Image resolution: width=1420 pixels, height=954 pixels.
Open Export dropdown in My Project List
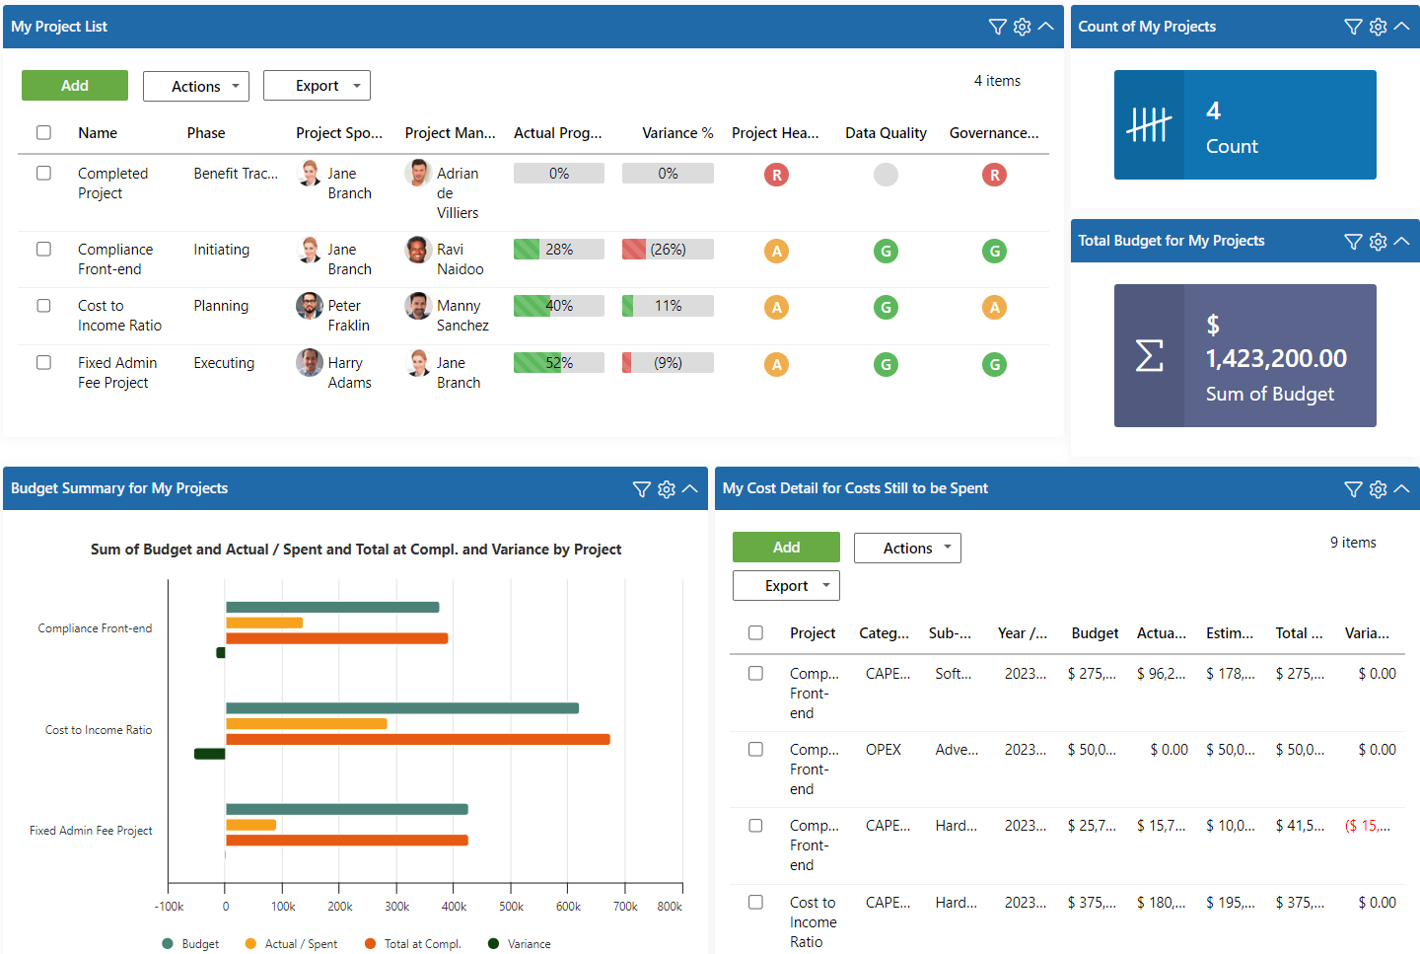pos(317,86)
